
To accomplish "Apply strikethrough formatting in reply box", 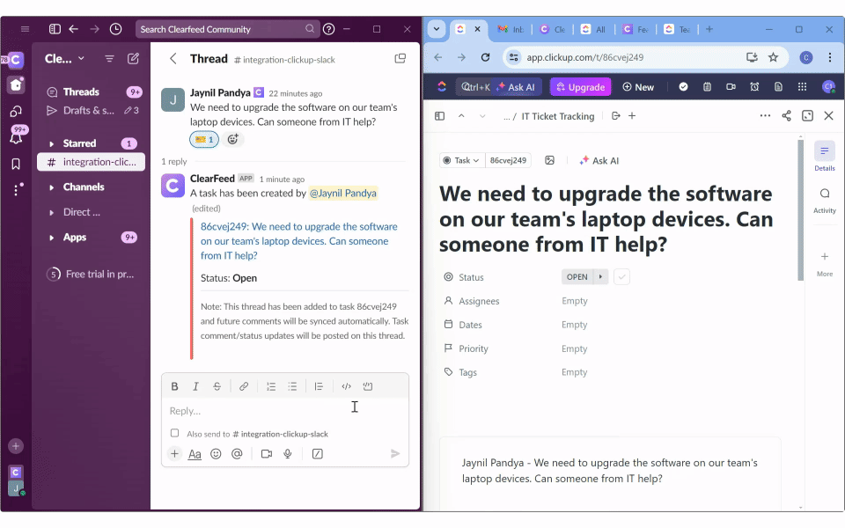I will click(x=217, y=386).
